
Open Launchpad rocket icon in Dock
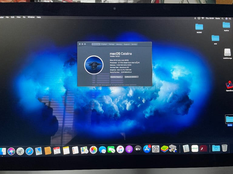pos(20,151)
